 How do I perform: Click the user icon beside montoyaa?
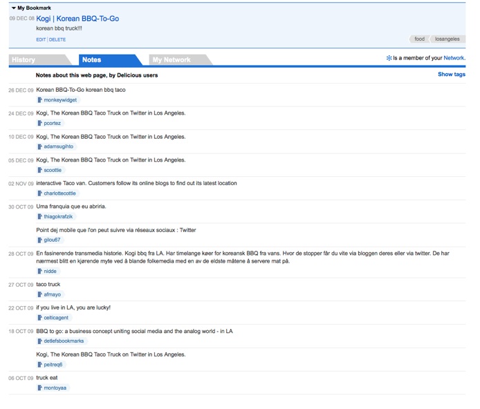40,388
